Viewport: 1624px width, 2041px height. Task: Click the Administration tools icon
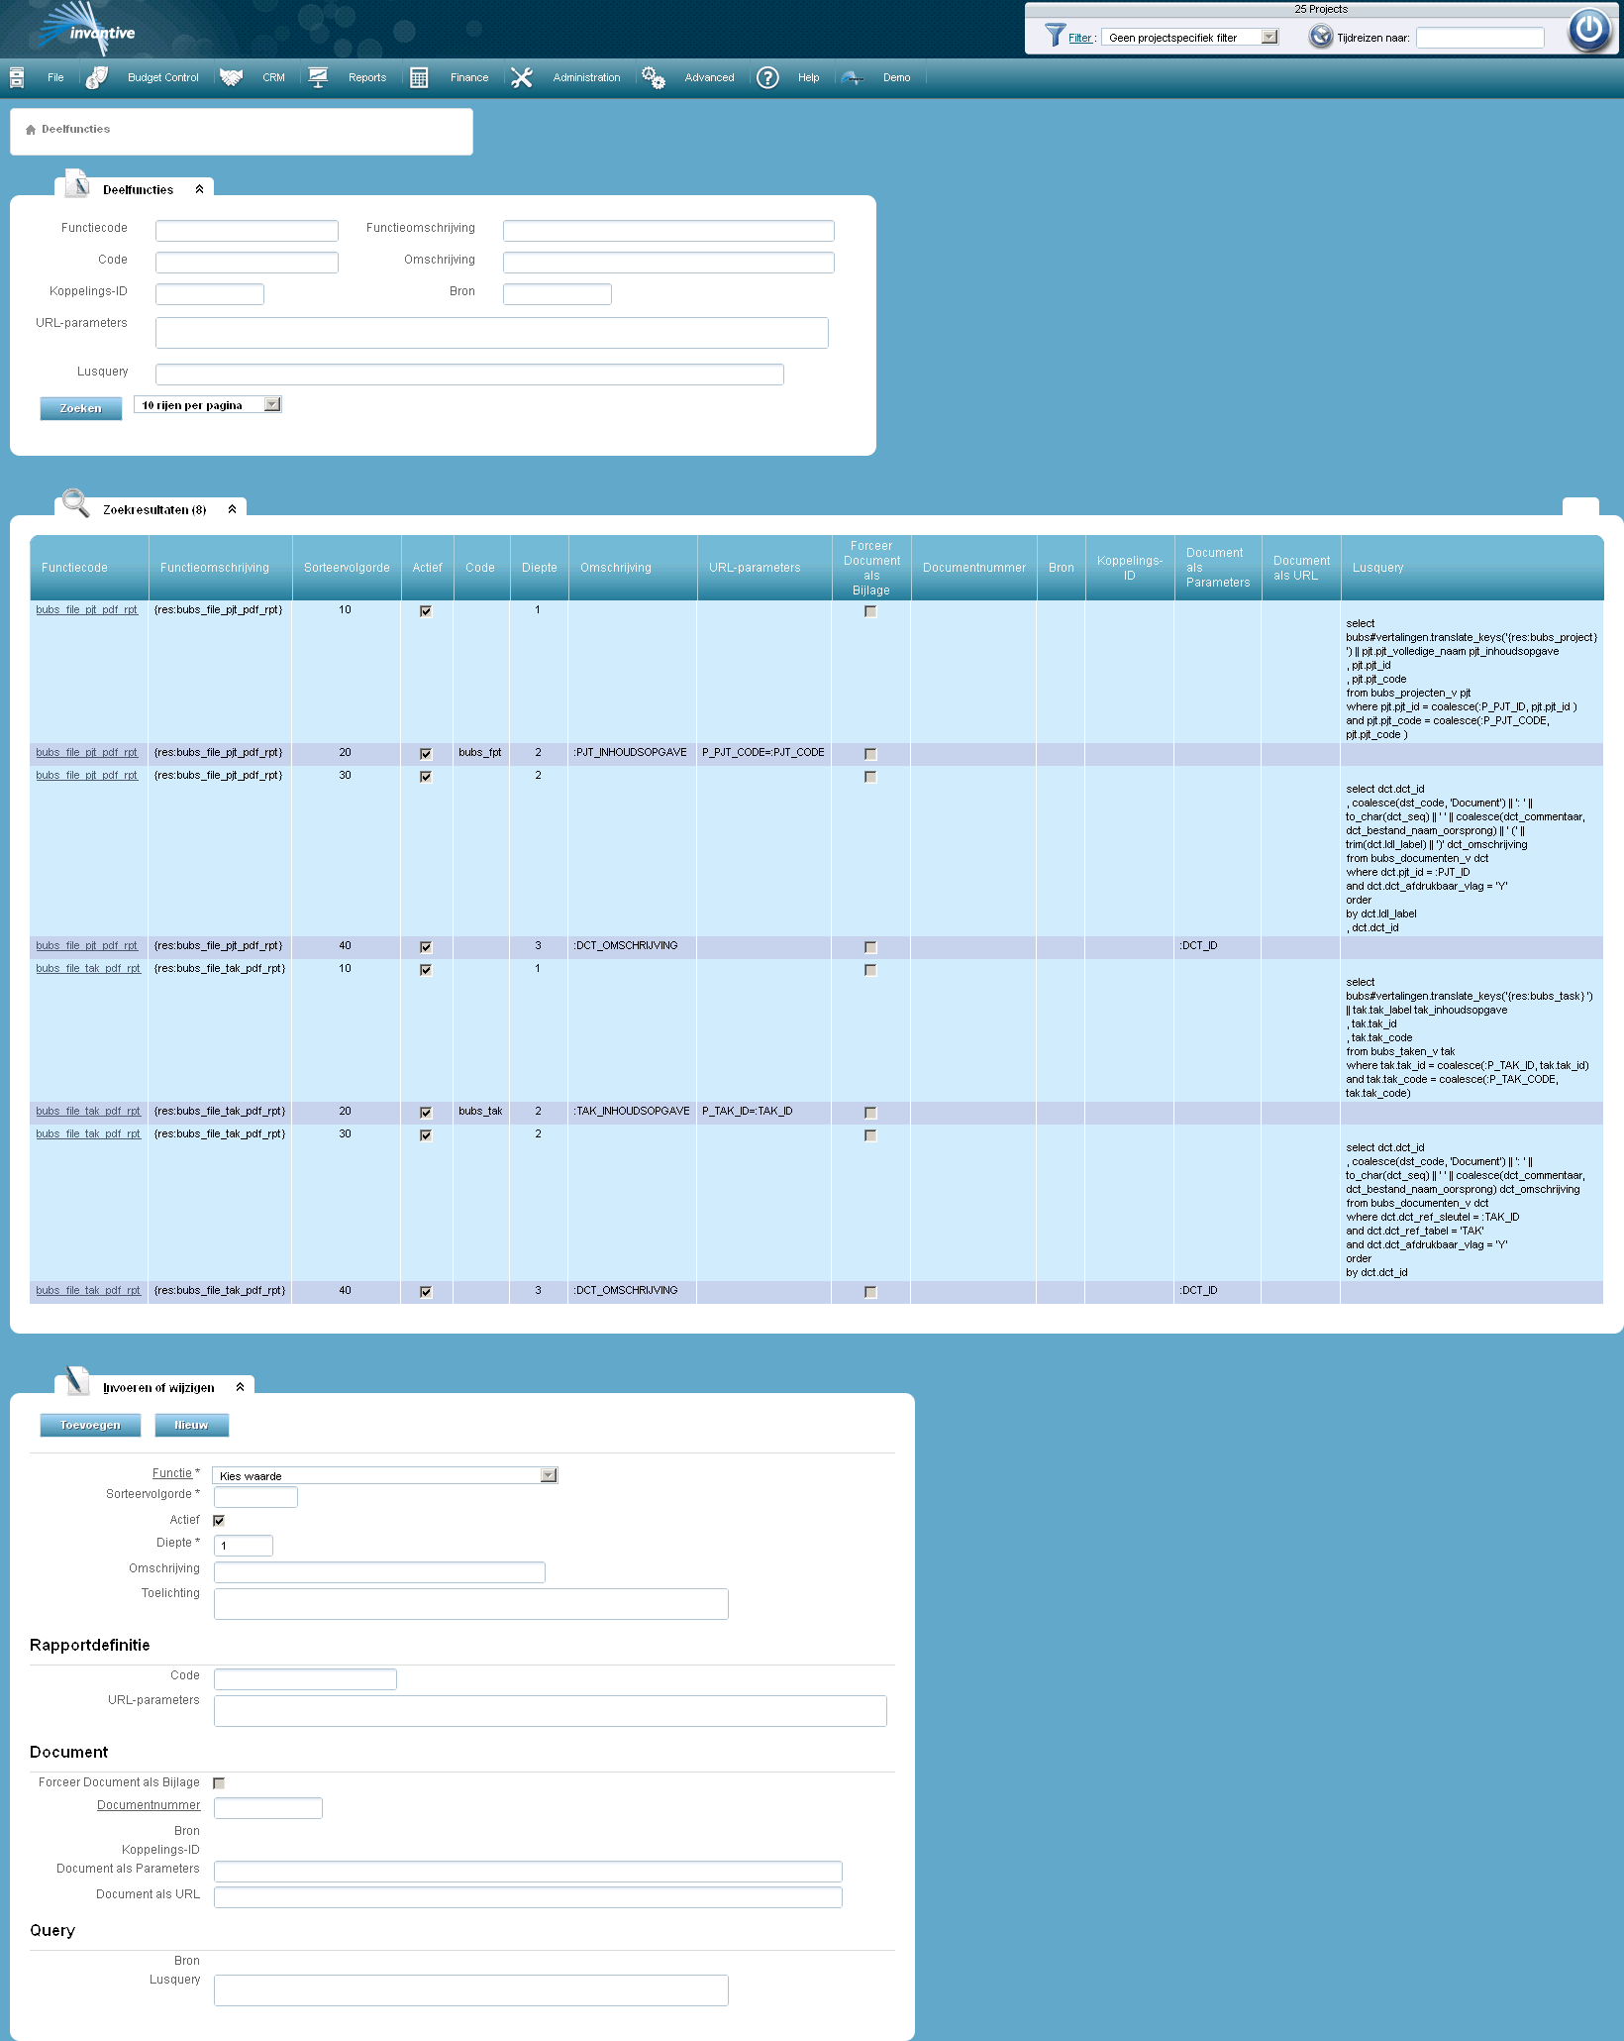coord(522,77)
